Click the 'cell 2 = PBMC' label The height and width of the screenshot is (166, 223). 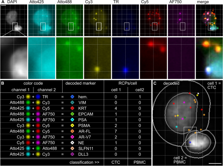pyautogui.click(x=181, y=159)
